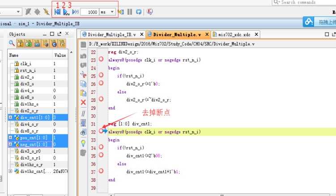
Task: Click the Run All simulation icon
Action: point(66,12)
